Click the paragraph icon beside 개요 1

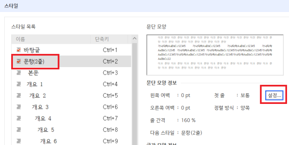click(19, 84)
